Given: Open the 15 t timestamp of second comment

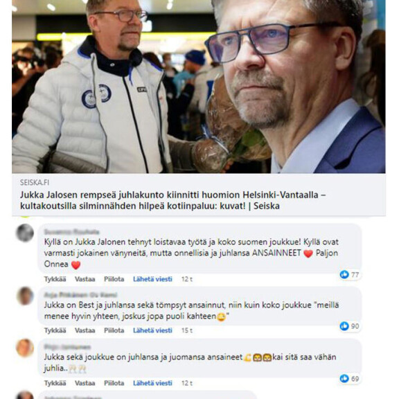Looking at the screenshot, I should pyautogui.click(x=187, y=330).
